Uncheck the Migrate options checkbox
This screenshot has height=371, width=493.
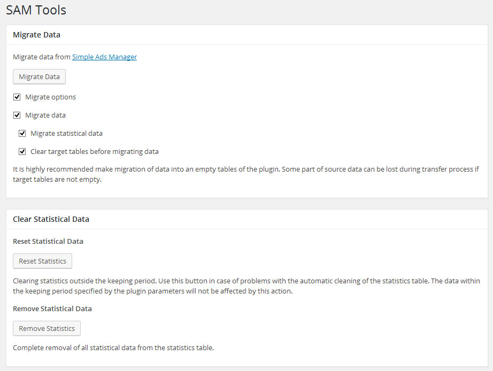(x=17, y=97)
